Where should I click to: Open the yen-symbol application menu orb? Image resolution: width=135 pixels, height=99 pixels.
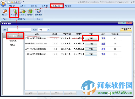point(3,3)
